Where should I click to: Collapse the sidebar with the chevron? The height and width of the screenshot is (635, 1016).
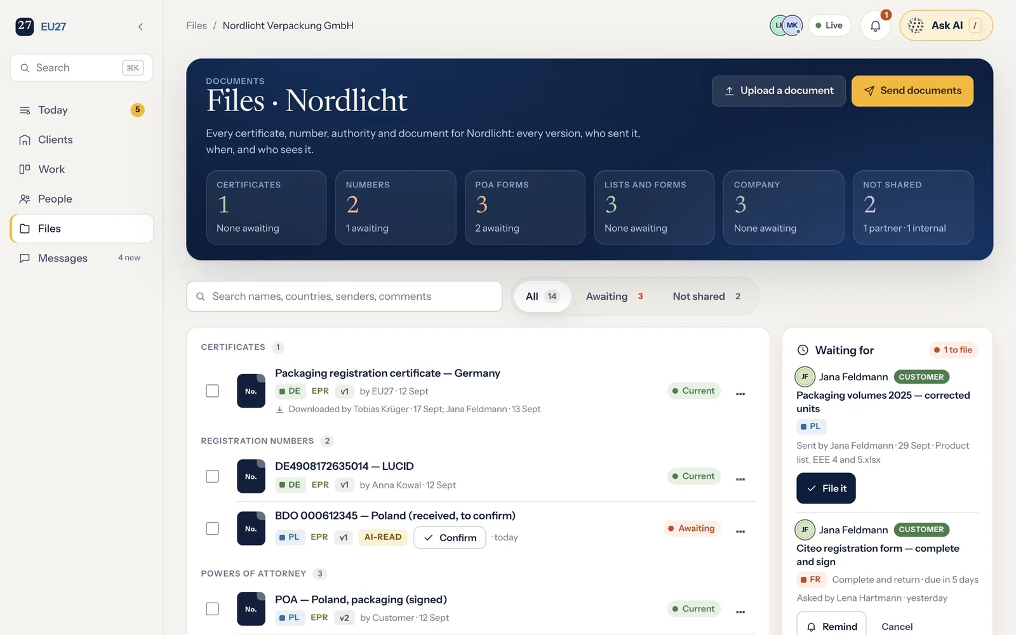(140, 27)
